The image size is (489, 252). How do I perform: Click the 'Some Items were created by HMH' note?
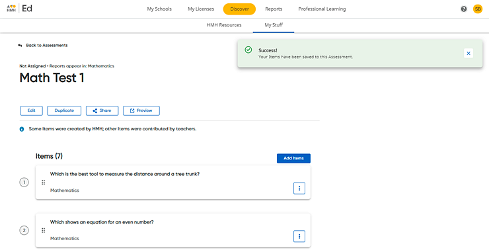click(x=112, y=129)
